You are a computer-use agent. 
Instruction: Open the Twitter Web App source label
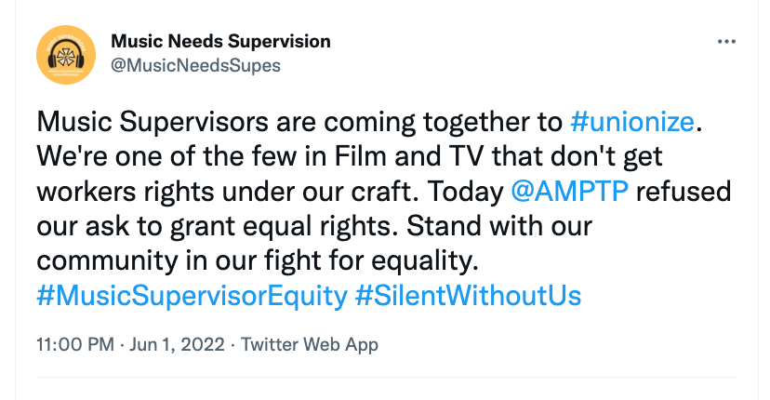pyautogui.click(x=310, y=344)
